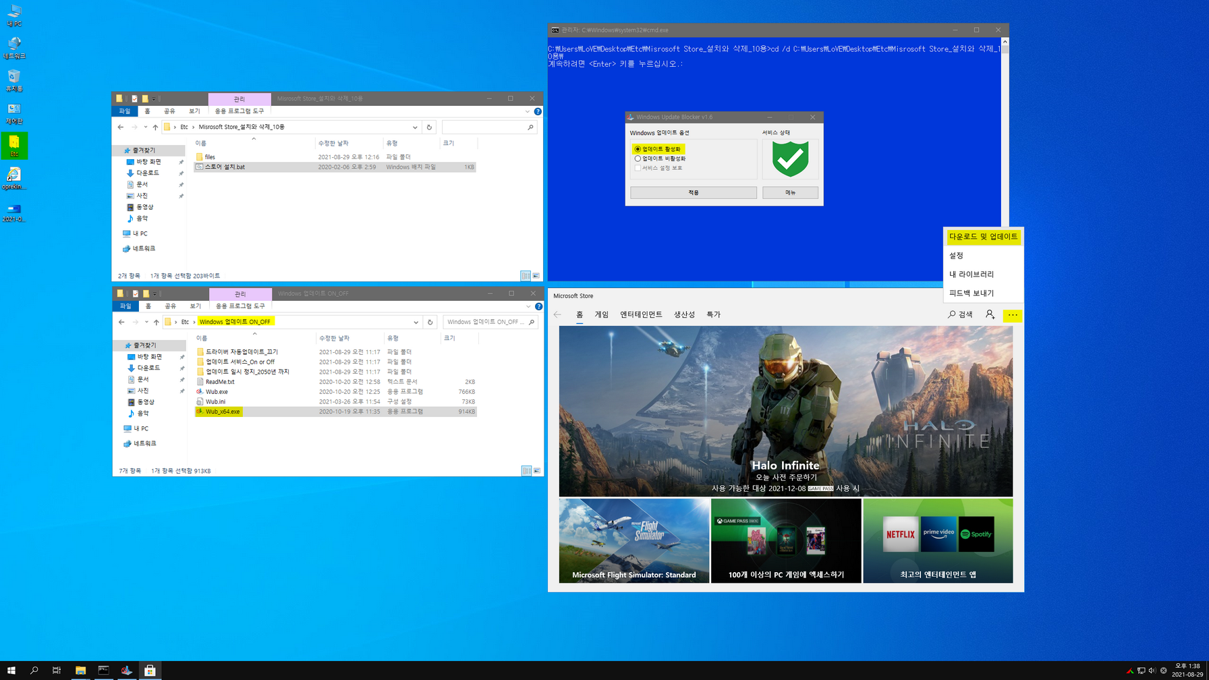Image resolution: width=1209 pixels, height=680 pixels.
Task: Click the volume icon in the system tray
Action: 1152,671
